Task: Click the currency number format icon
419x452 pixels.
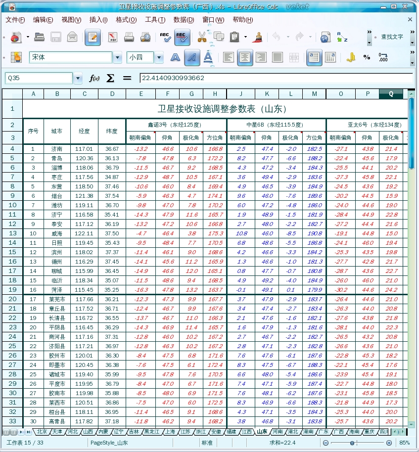Action: click(x=351, y=57)
